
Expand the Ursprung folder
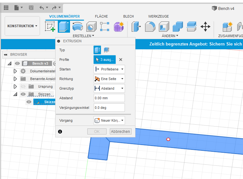click(15, 86)
